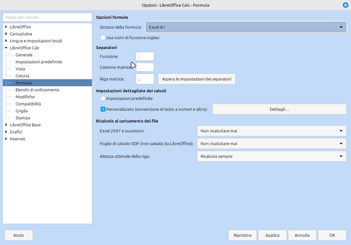Expand the LibreOffice tree node
The image size is (351, 245).
click(6, 26)
